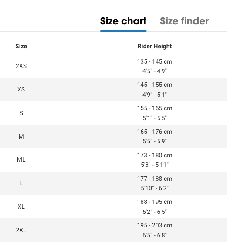Select the ML size row label
The height and width of the screenshot is (247, 227).
[x=21, y=159]
